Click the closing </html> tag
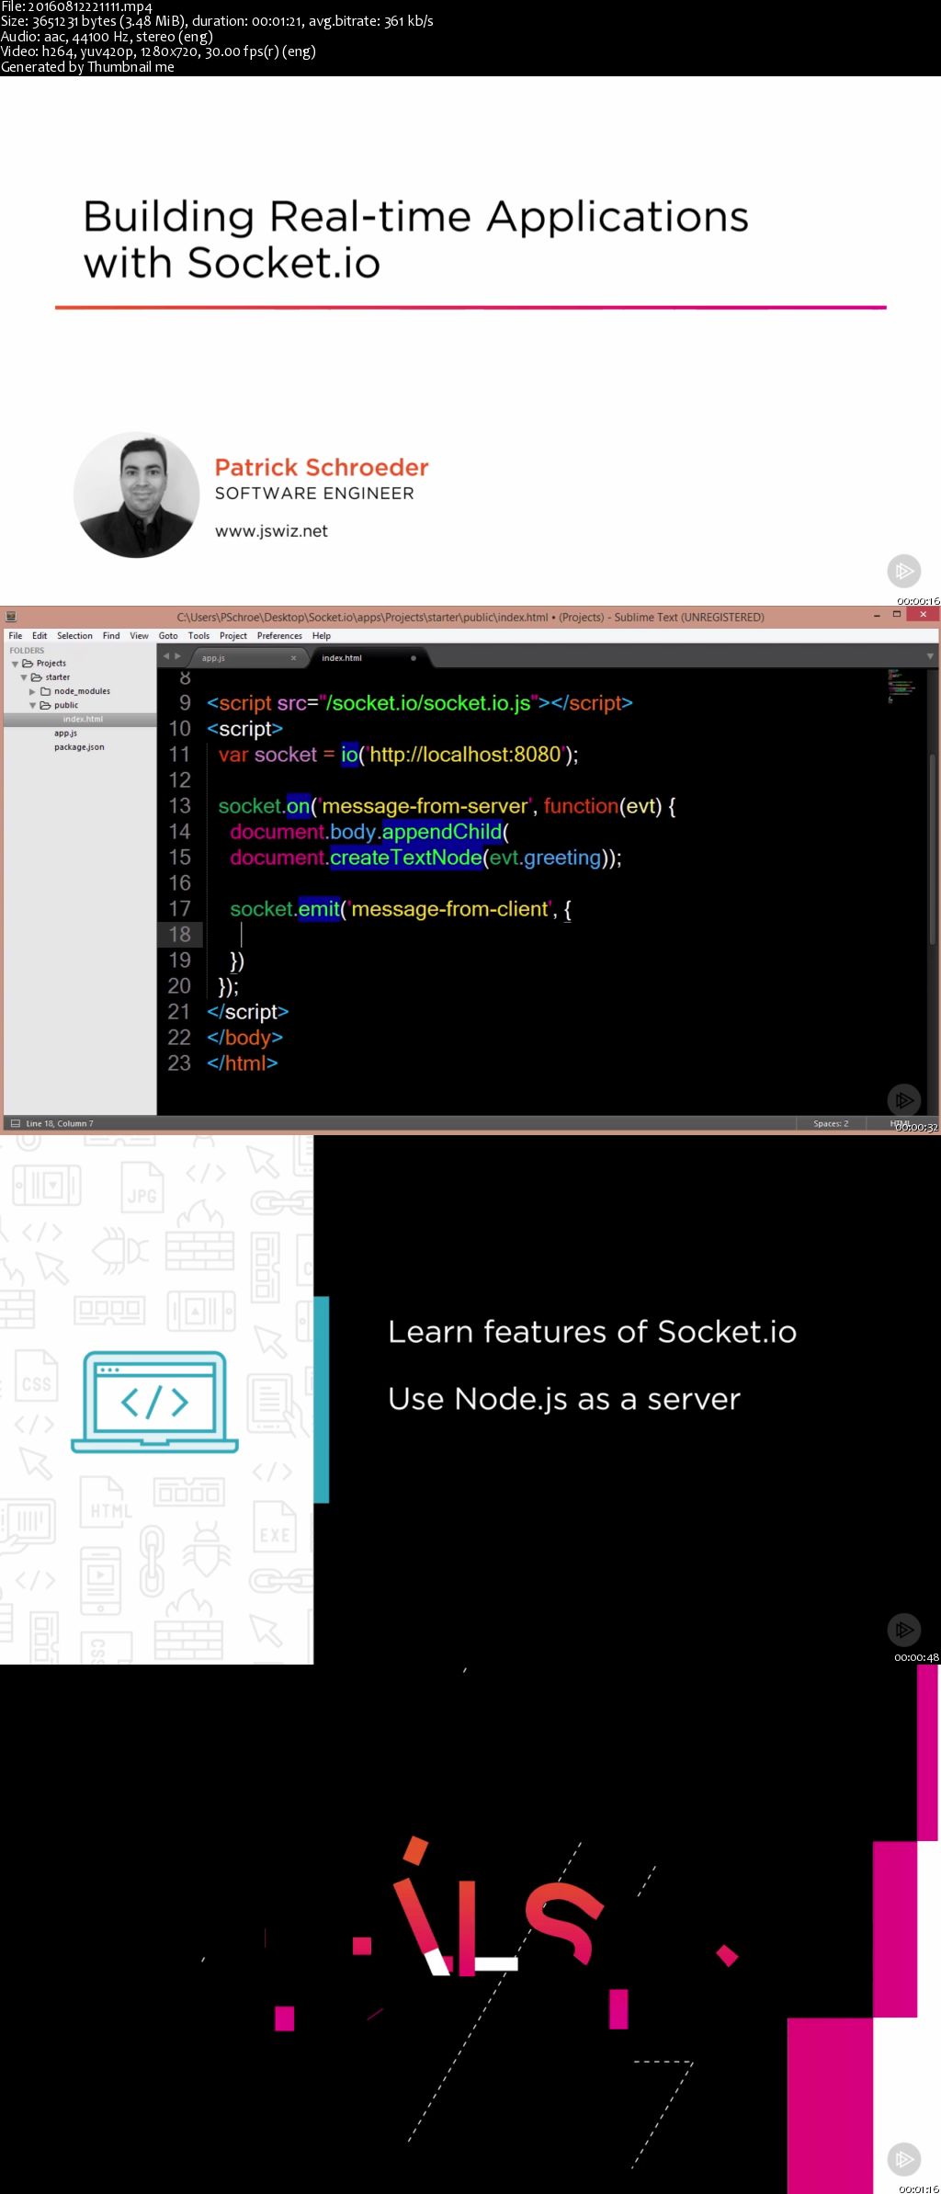Viewport: 941px width, 2194px height. coord(242,1063)
